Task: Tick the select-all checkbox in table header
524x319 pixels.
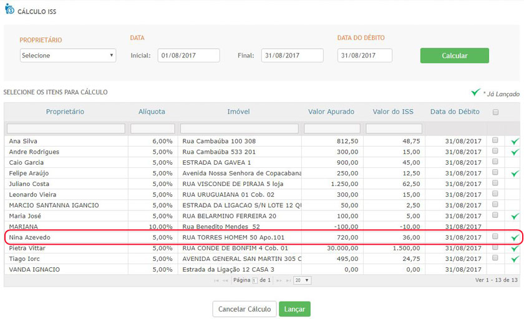Action: point(495,112)
